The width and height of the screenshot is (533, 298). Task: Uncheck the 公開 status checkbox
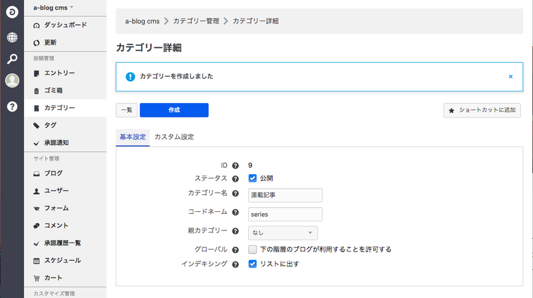point(253,178)
